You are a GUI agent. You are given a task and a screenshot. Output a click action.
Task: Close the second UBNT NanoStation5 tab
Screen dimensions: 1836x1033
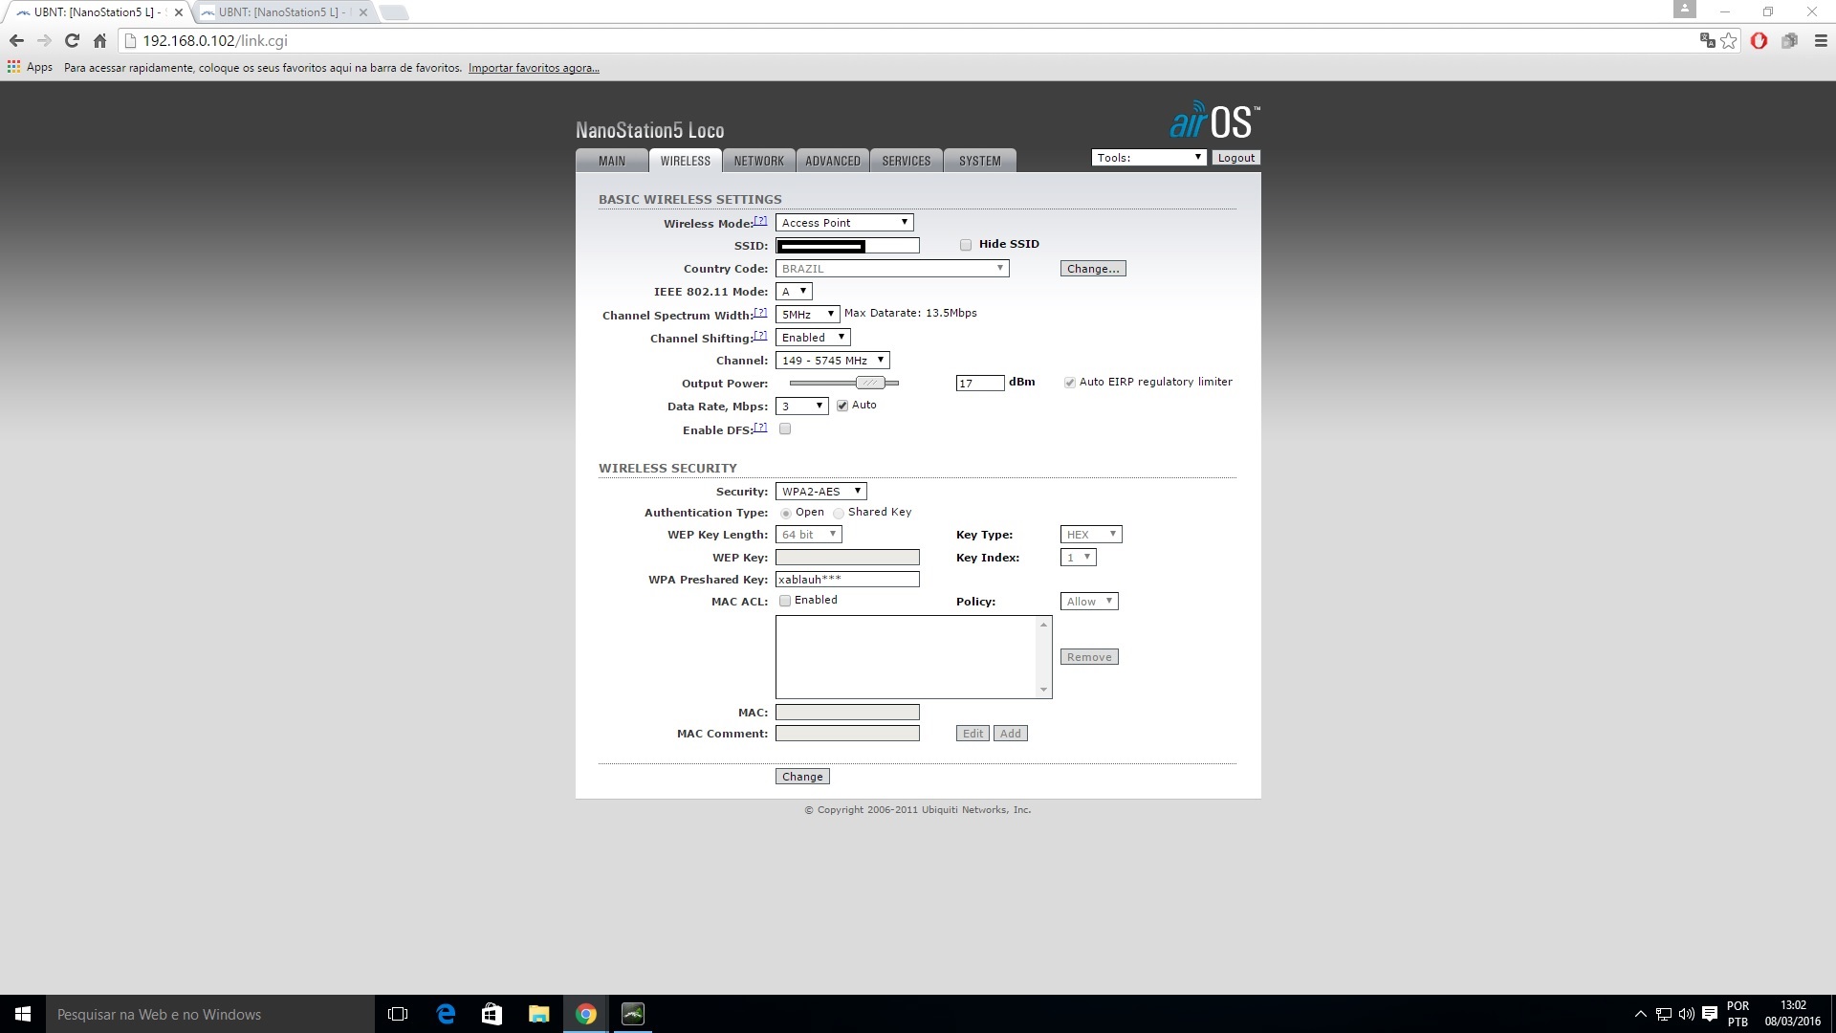pos(363,12)
